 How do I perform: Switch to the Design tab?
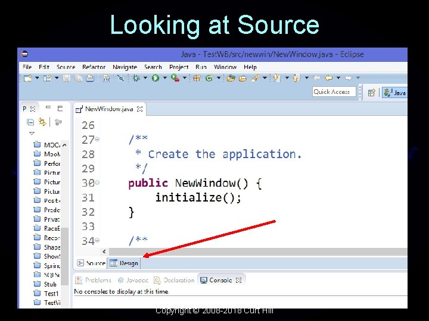pyautogui.click(x=124, y=263)
